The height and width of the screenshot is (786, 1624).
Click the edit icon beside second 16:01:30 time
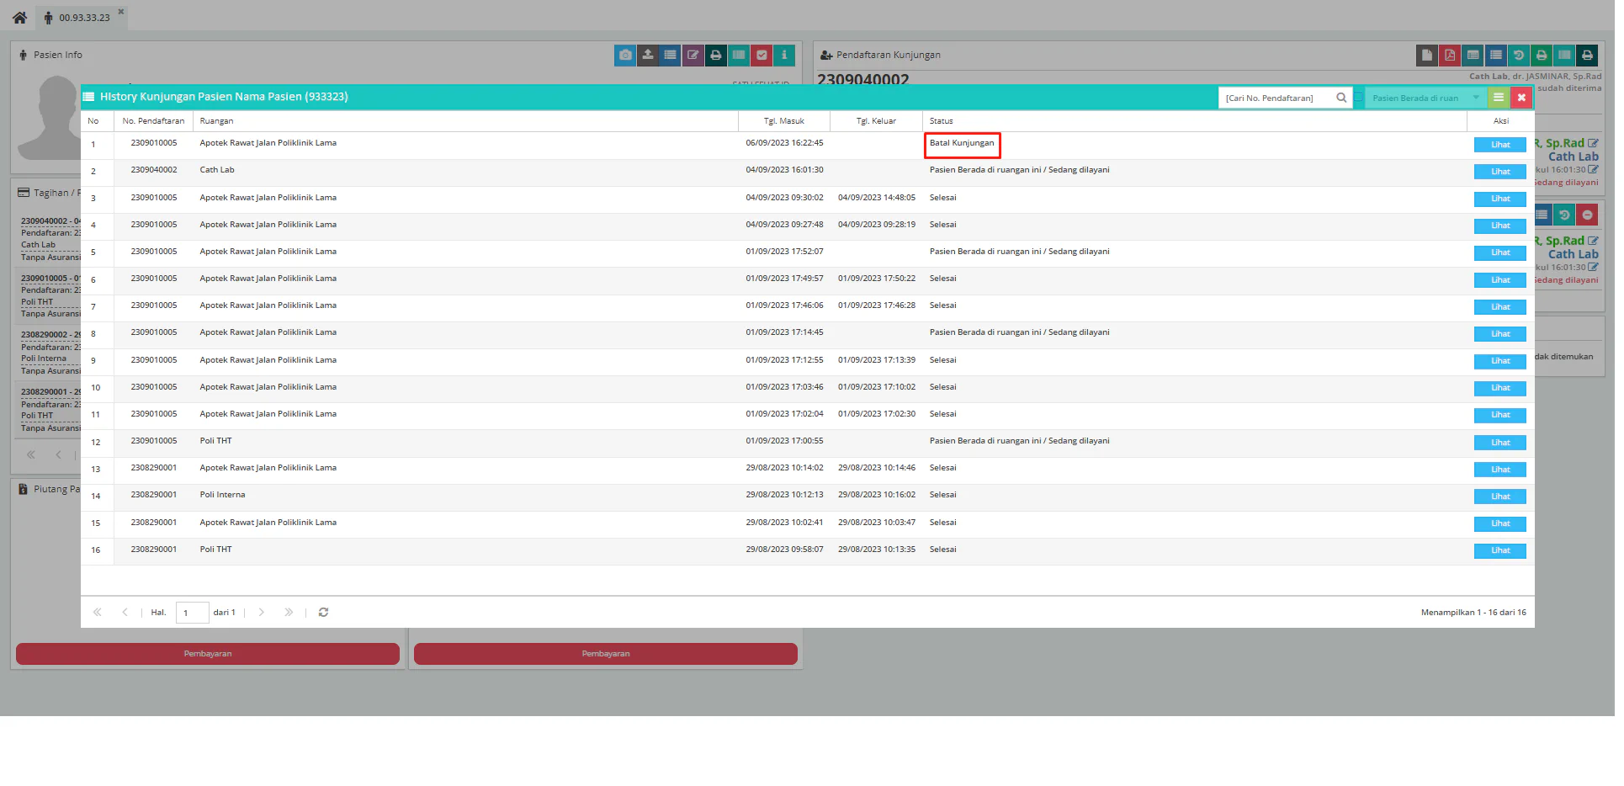[x=1593, y=268]
